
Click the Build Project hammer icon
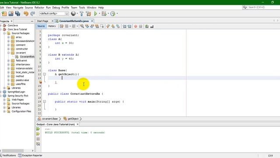[x=82, y=14]
